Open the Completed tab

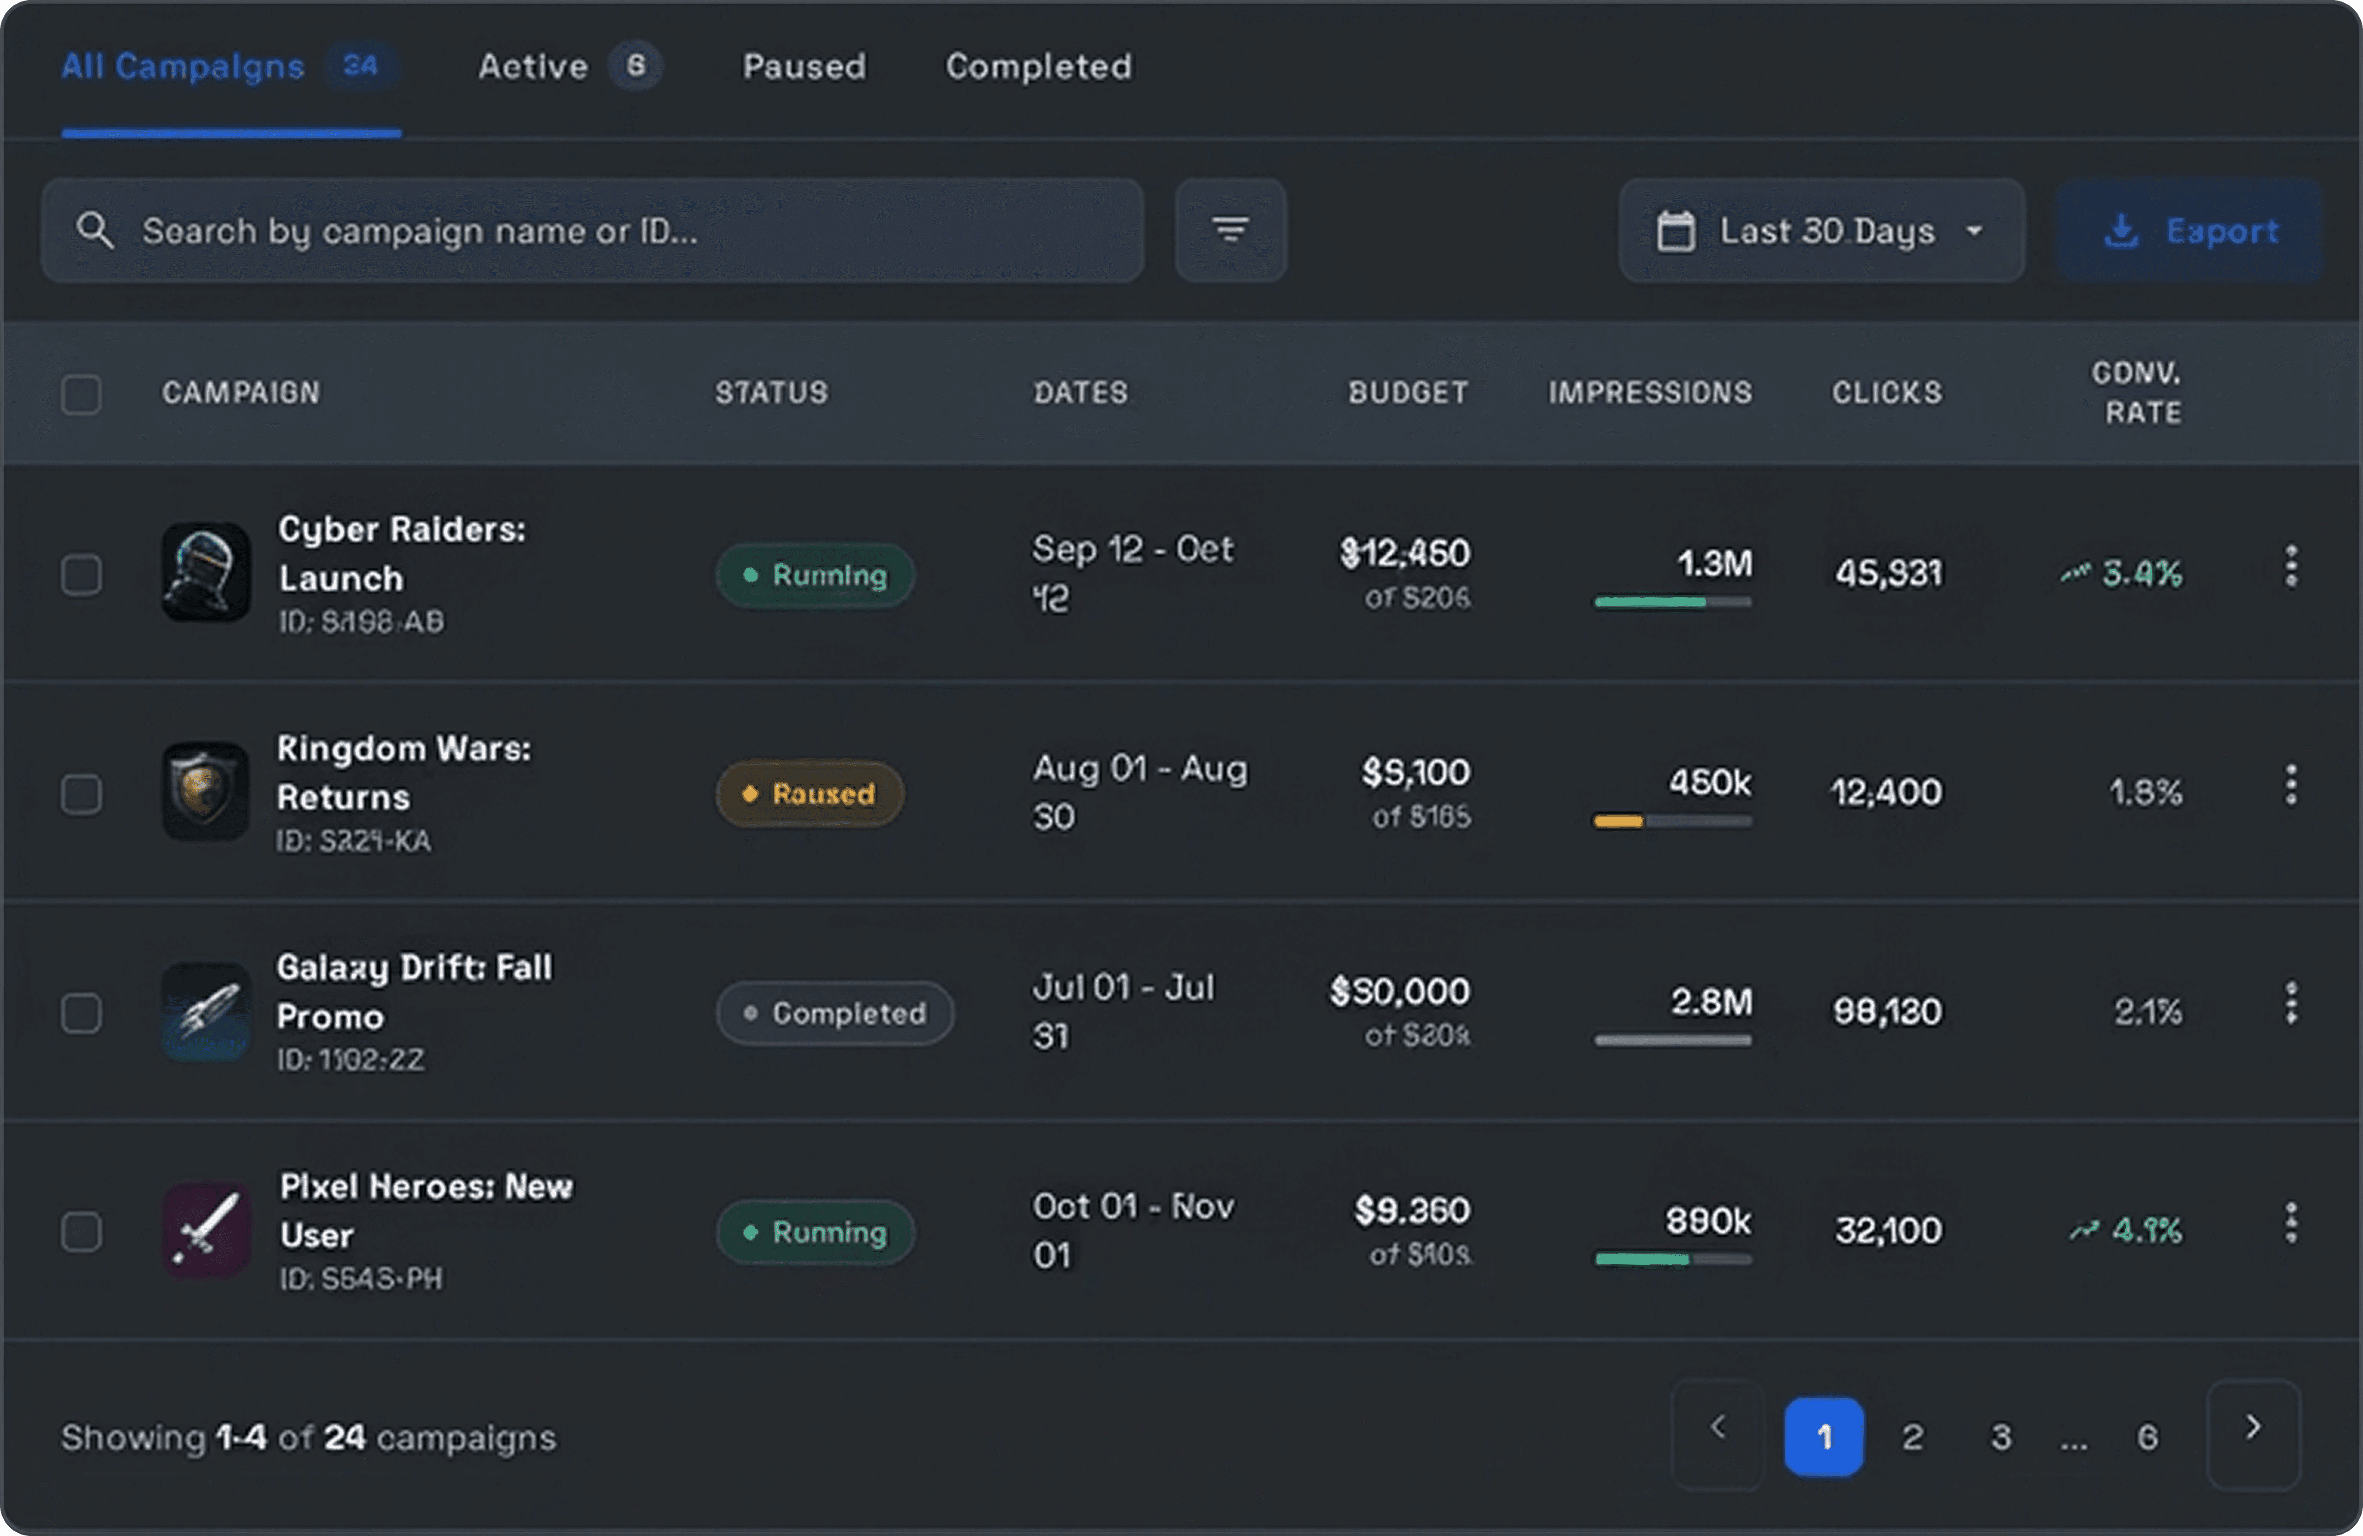click(x=1038, y=66)
